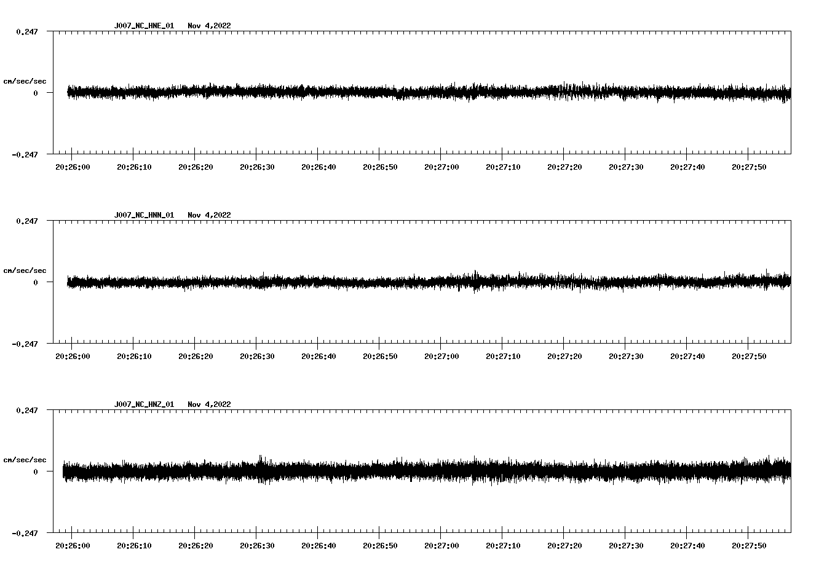Screen dimensions: 835x568
Task: Click the 20:27:30 time label on the HNN axis
Action: (x=626, y=357)
